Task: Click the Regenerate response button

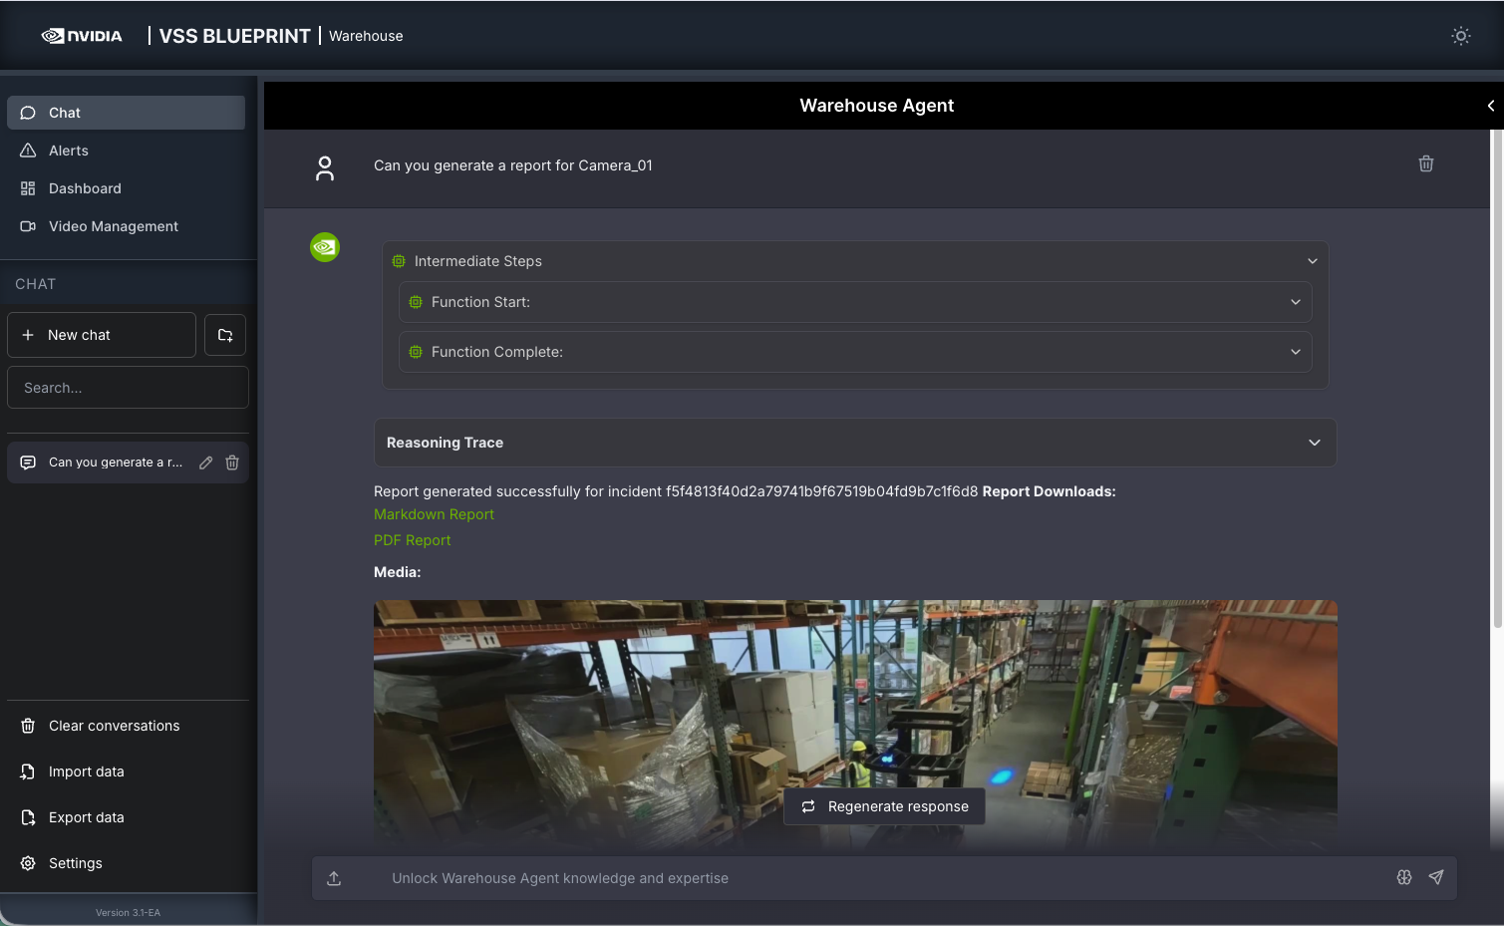Action: pos(884,806)
